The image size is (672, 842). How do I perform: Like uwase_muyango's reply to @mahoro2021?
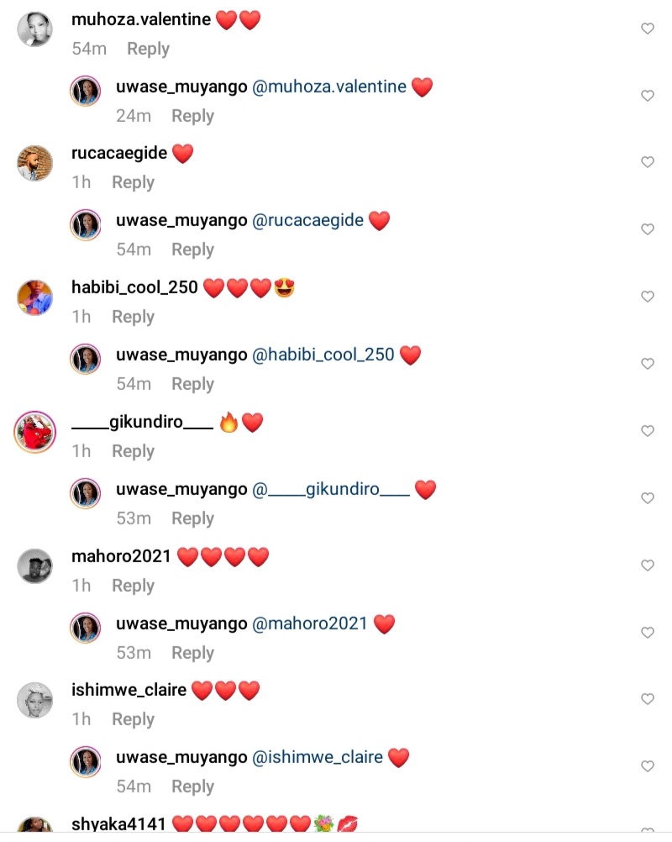coord(648,633)
